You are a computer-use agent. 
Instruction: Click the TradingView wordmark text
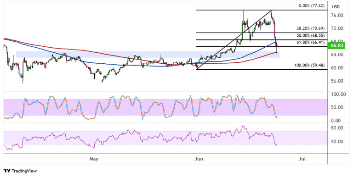tap(24, 171)
